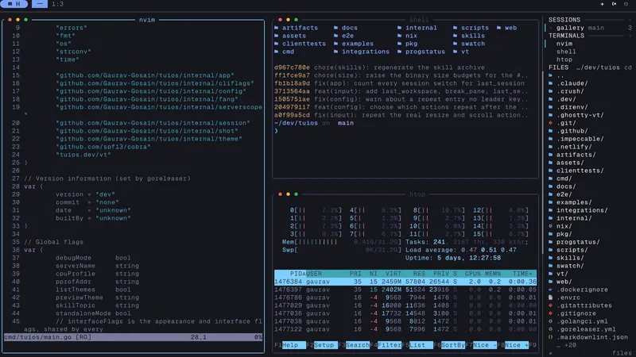Viewport: 636px width, 357px height.
Task: Click the SortBy button in the htop footer
Action: (x=452, y=345)
